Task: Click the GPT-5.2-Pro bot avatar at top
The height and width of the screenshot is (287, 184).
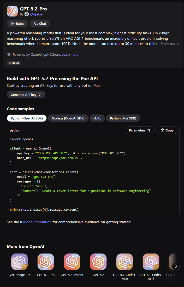Action: pyautogui.click(x=12, y=11)
